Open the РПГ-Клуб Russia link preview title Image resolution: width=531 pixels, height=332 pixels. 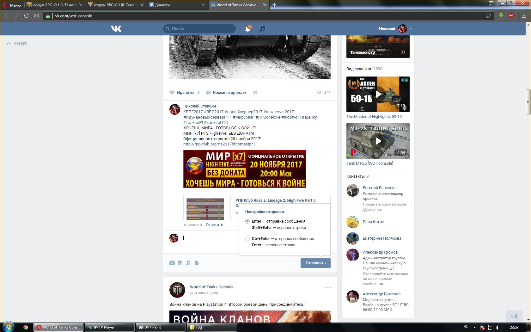coord(275,200)
